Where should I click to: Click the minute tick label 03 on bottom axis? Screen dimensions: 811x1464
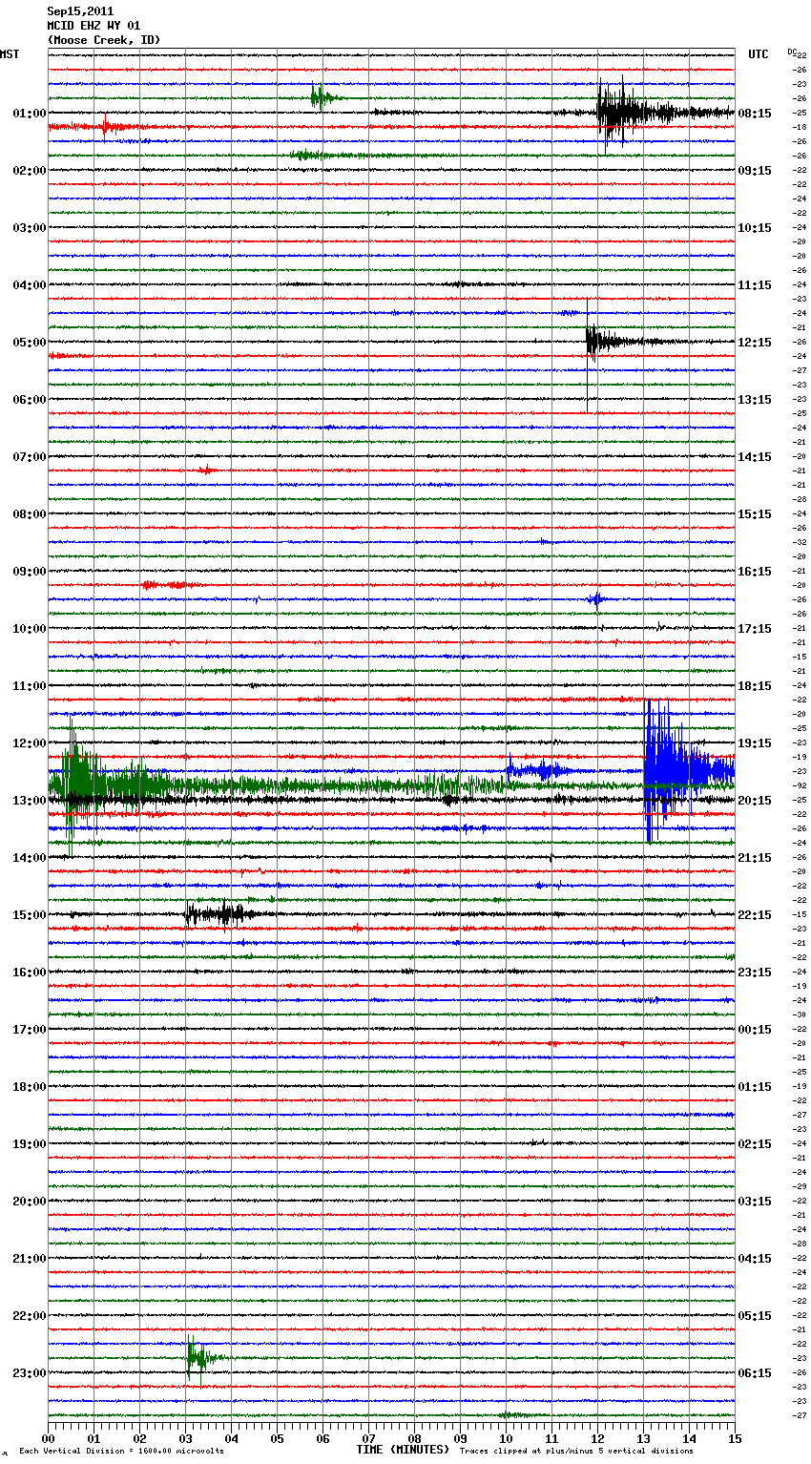pyautogui.click(x=186, y=1438)
